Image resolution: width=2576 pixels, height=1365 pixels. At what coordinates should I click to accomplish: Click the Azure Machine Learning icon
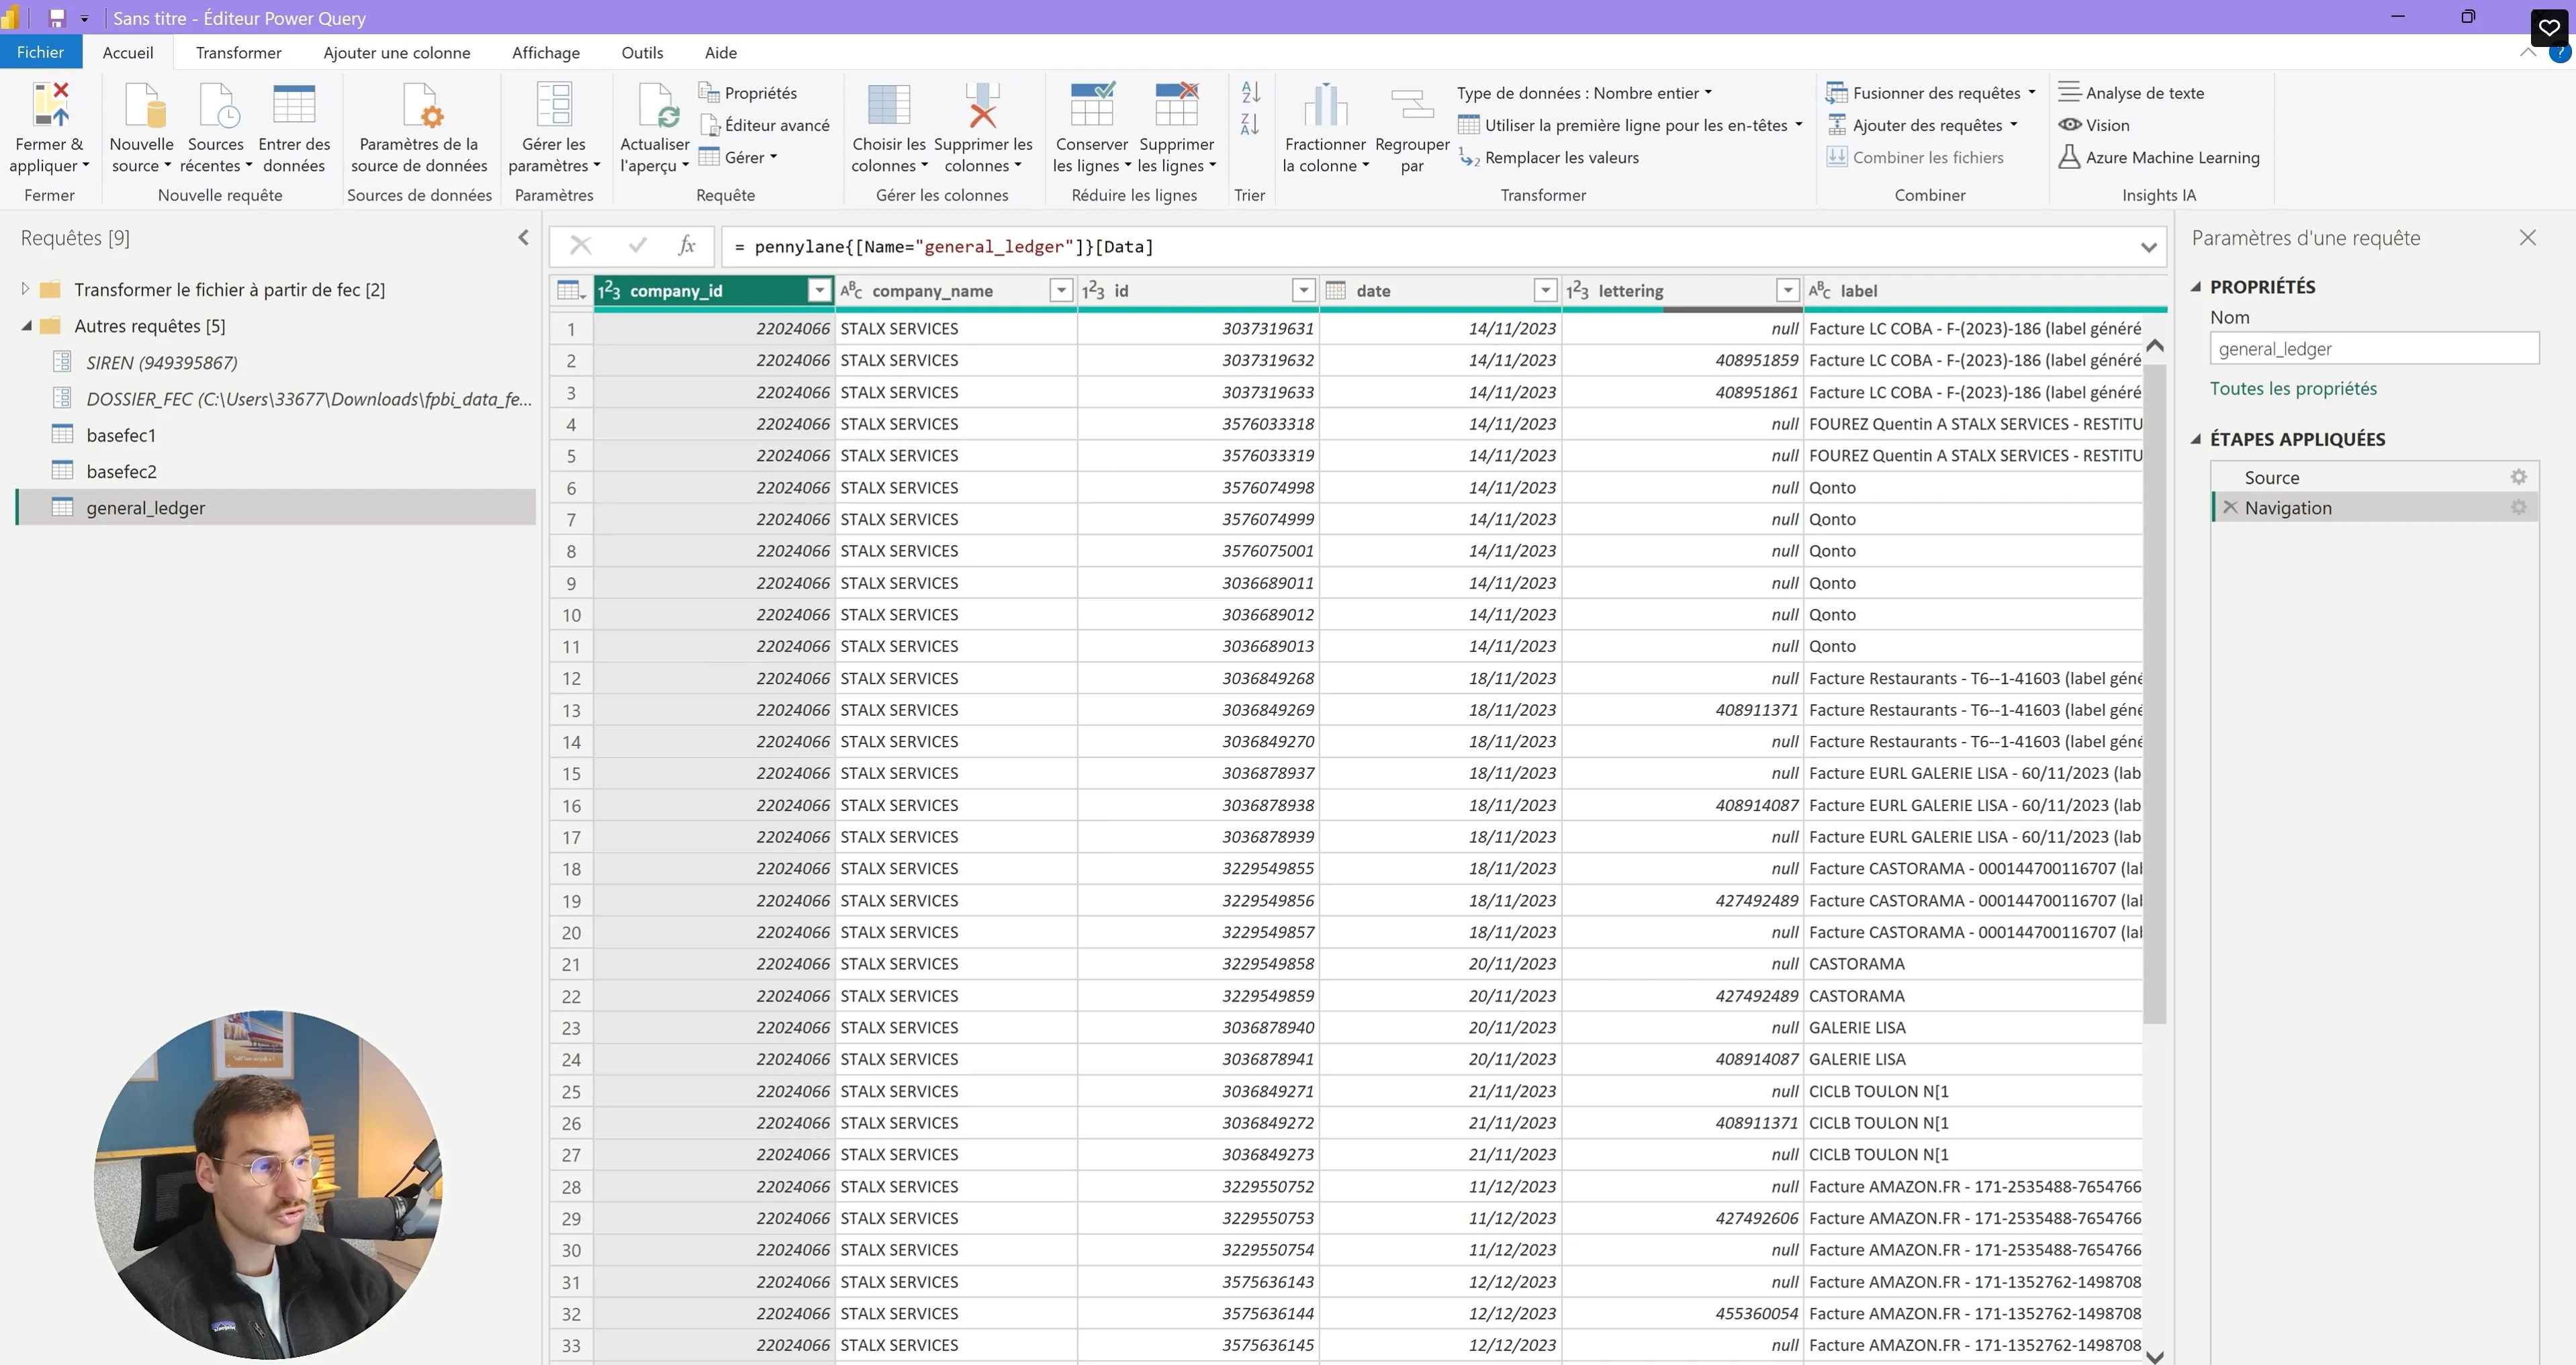(x=2069, y=157)
